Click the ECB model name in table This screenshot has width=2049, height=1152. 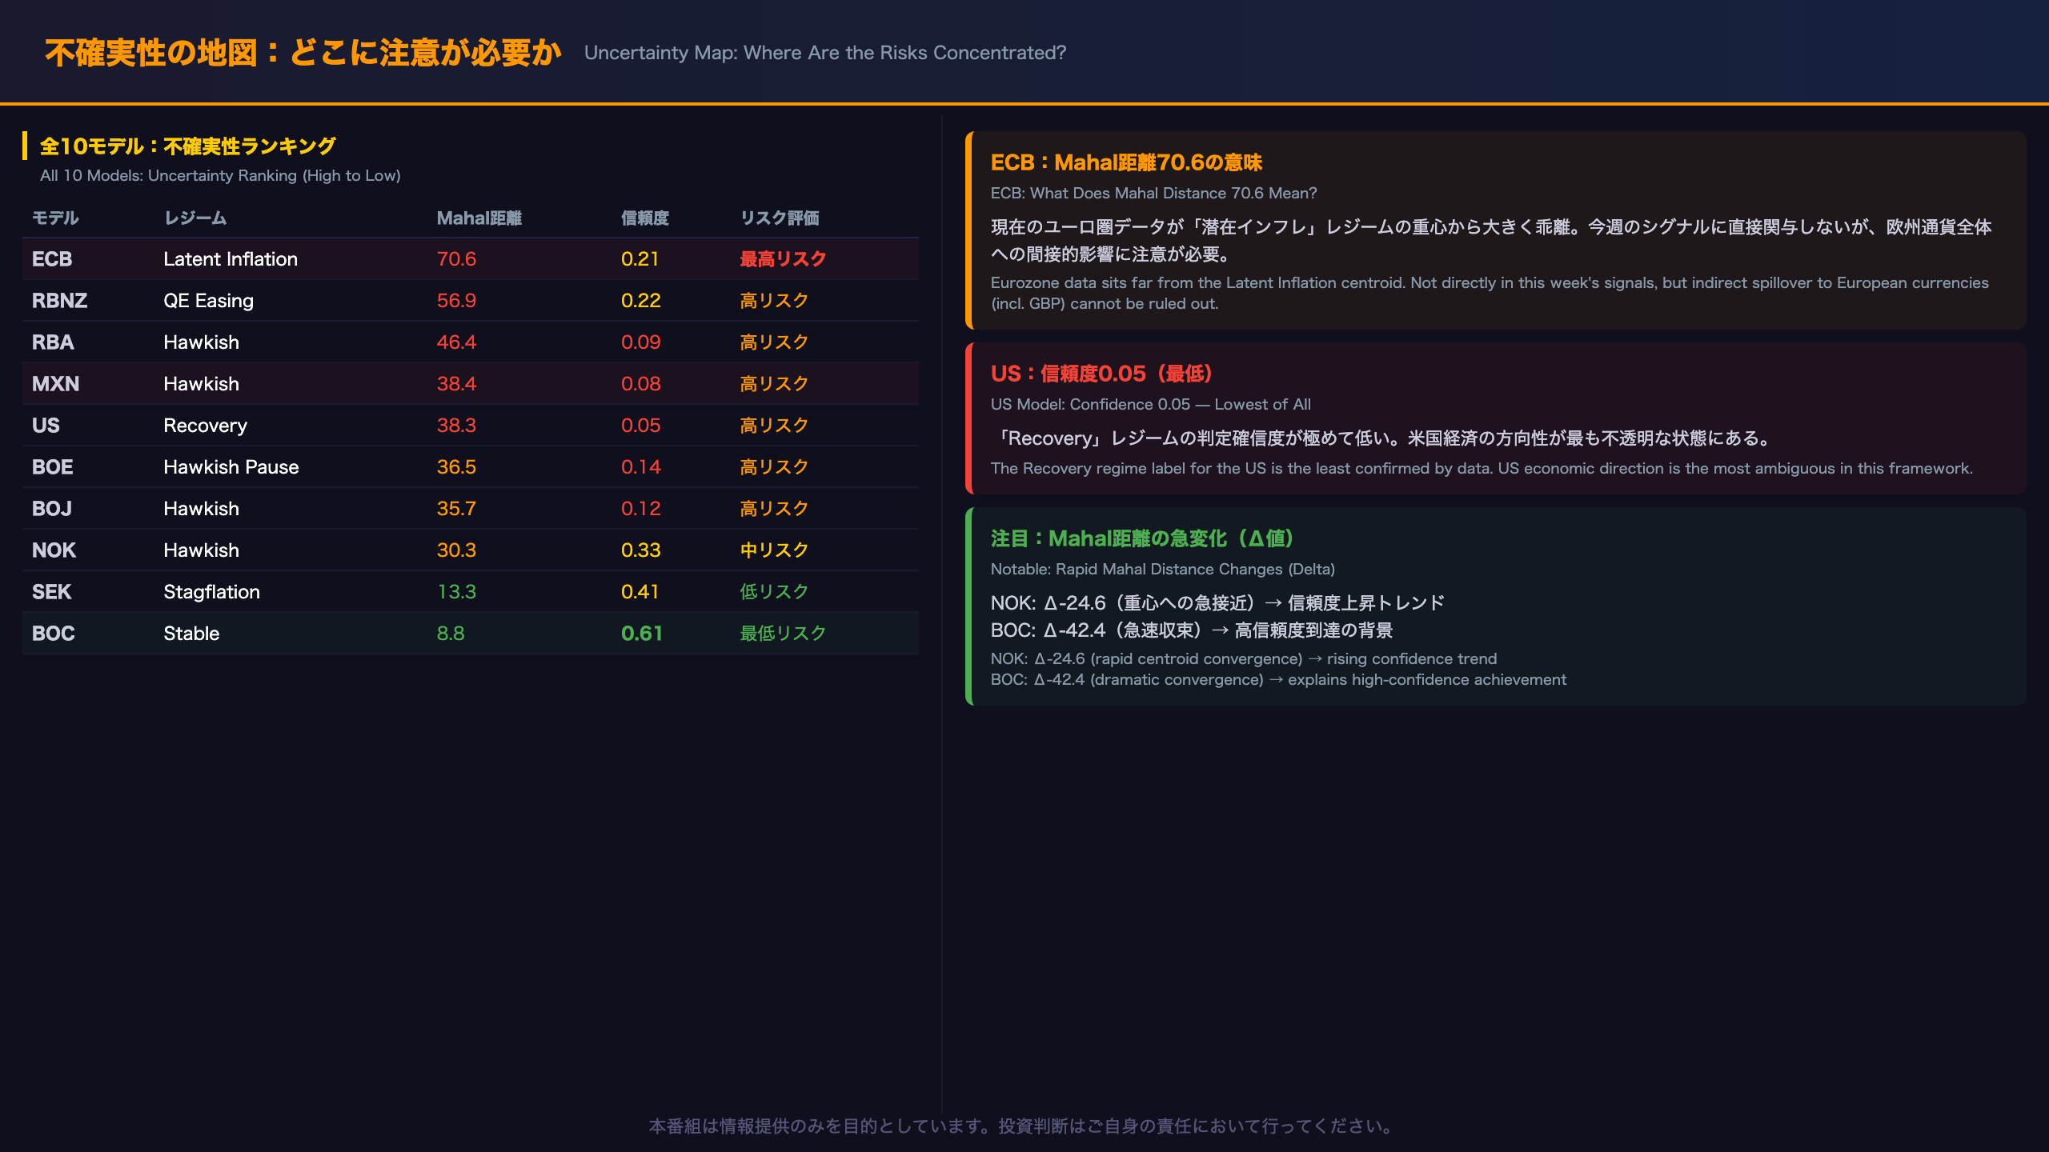coord(52,259)
